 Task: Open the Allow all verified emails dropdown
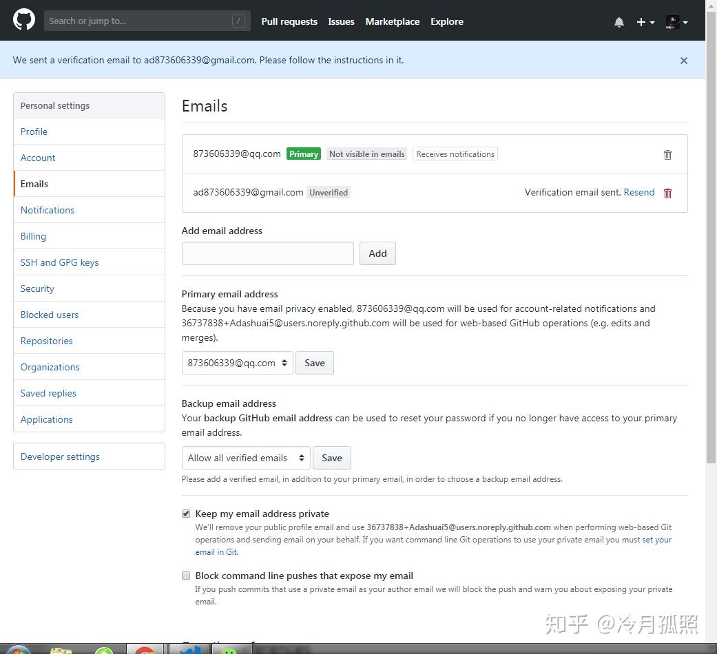point(246,458)
